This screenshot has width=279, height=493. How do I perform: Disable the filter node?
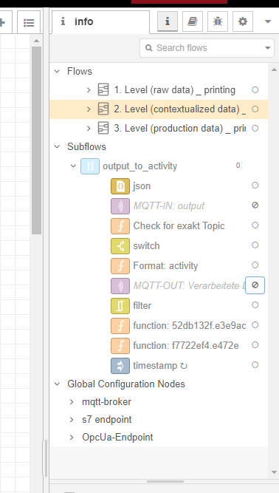[x=255, y=305]
